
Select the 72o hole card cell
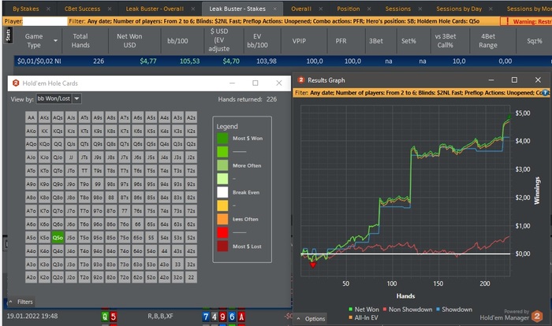[125, 277]
